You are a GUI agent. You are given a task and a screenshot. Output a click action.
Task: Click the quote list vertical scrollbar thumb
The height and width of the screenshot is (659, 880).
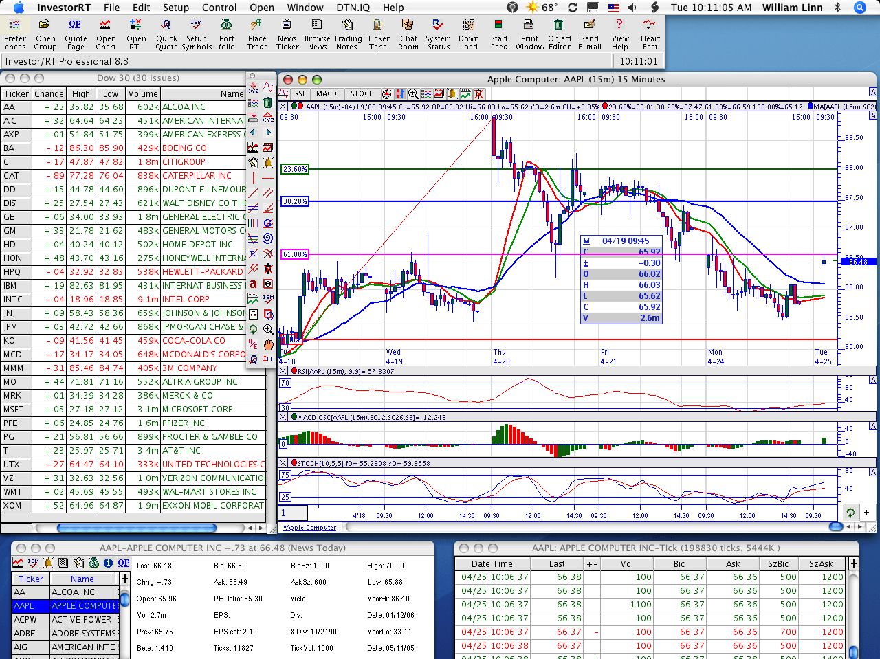pos(124,599)
